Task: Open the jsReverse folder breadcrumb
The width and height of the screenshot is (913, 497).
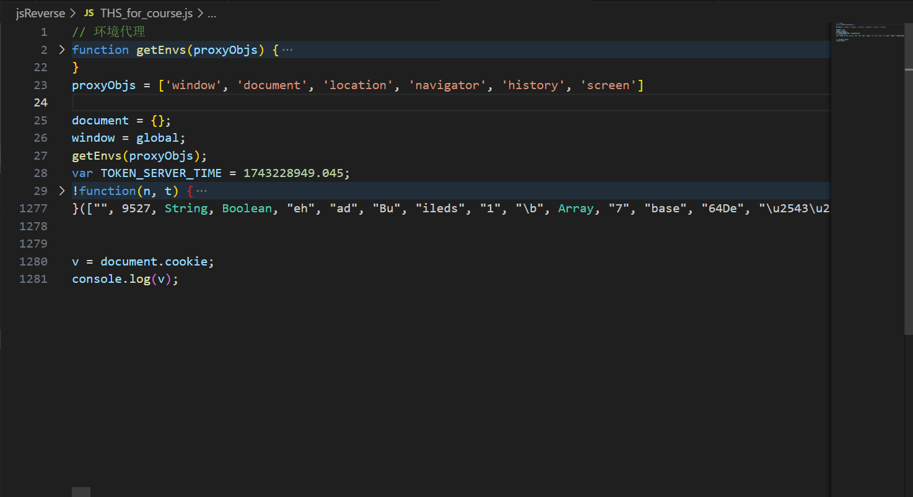Action: [40, 13]
